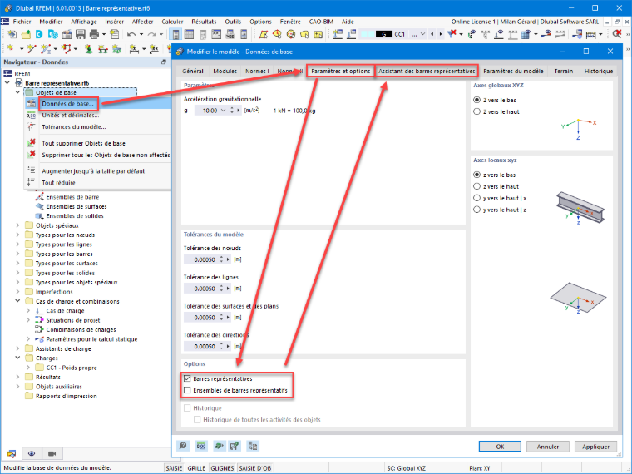Image resolution: width=632 pixels, height=474 pixels.
Task: Select global axes Z vers le haut
Action: tap(476, 111)
